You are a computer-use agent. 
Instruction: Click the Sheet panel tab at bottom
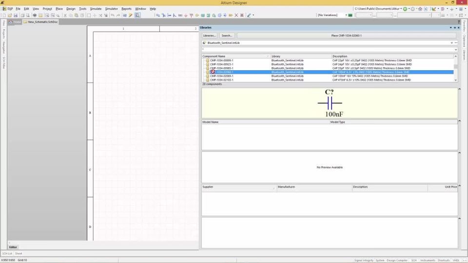pyautogui.click(x=19, y=253)
